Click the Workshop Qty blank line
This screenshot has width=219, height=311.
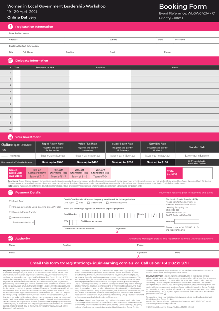pos(4,156)
